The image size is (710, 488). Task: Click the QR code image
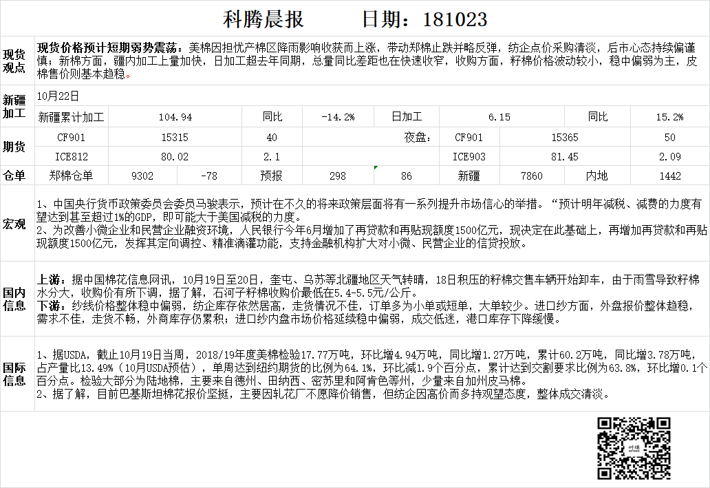633,448
